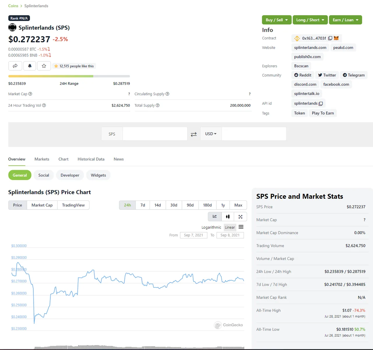Image resolution: width=373 pixels, height=350 pixels.
Task: Show the Market Cap chart
Action: point(42,205)
